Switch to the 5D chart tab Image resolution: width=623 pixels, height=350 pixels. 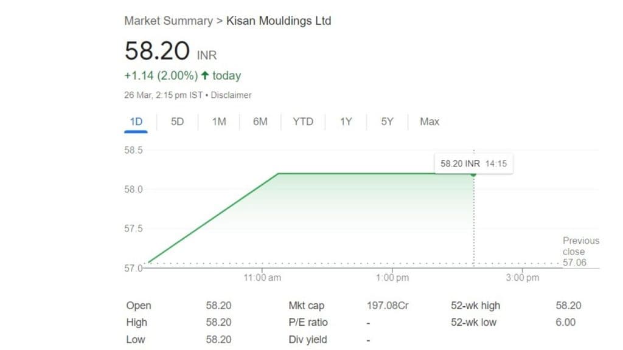click(177, 122)
